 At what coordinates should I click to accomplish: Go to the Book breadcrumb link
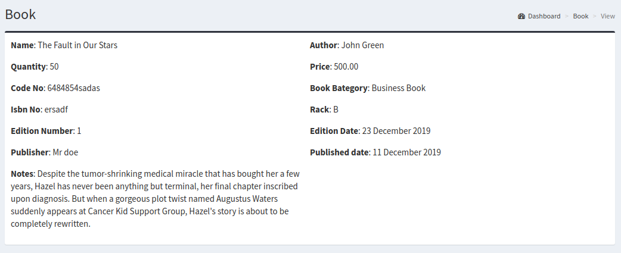580,16
